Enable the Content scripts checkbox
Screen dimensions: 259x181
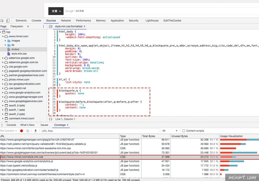pyautogui.click(x=183, y=131)
